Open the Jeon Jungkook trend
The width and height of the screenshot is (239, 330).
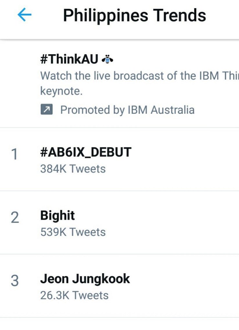85,279
